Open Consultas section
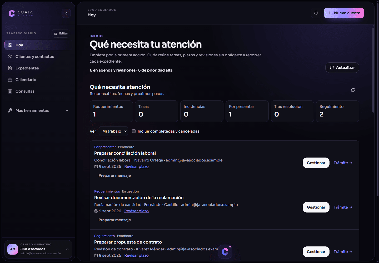 click(x=38, y=91)
